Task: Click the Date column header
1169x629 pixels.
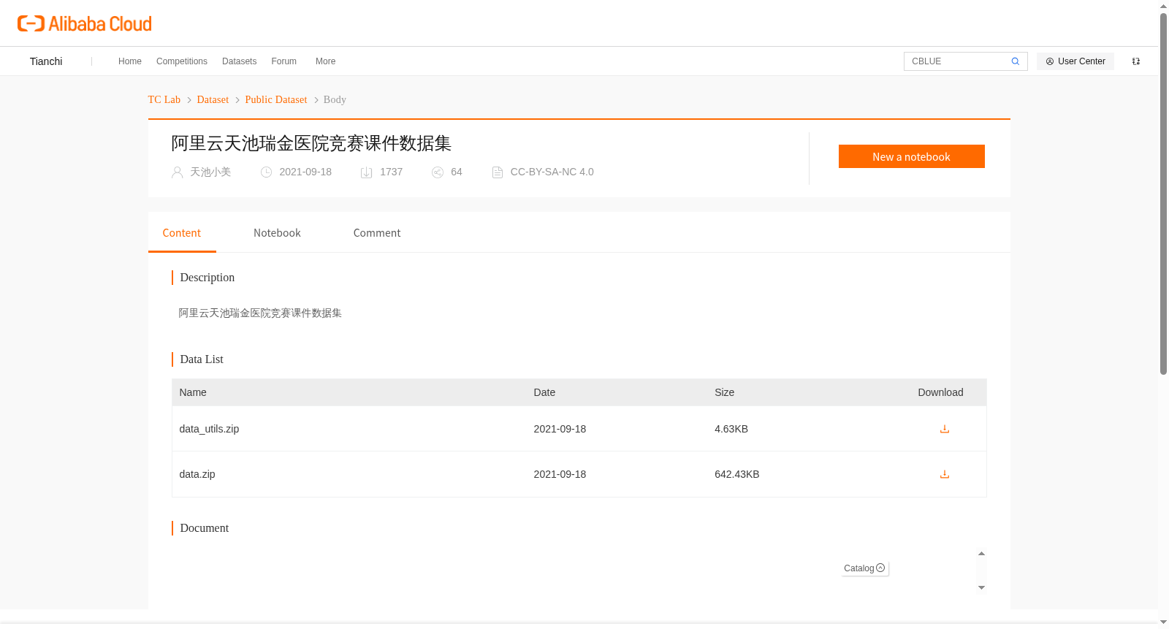Action: pos(544,392)
